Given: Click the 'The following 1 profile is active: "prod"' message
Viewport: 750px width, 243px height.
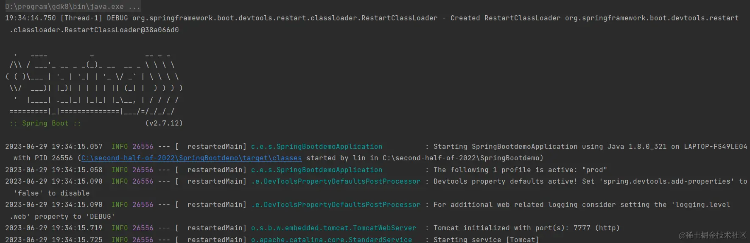Looking at the screenshot, I should click(x=520, y=170).
